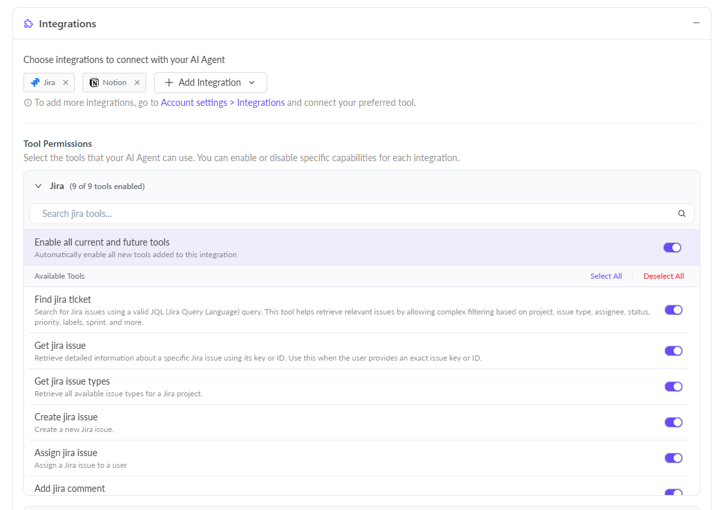Screen dimensions: 712x510
Task: Disable Create jira issue permission
Action: 673,422
